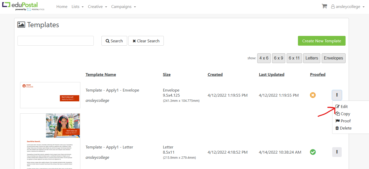Show only Envelopes templates
The image size is (369, 169).
pos(333,58)
